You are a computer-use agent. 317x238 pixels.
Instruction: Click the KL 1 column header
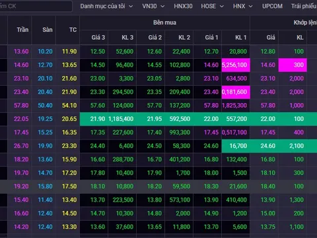[240, 38]
